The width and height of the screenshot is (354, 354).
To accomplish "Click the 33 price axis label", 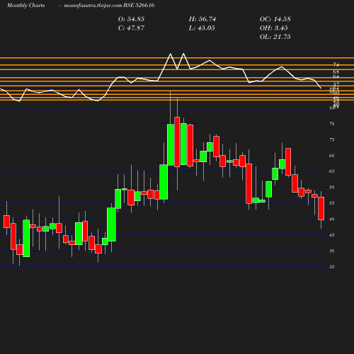I will [332, 267].
